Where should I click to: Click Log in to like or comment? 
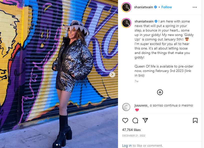point(127,145)
